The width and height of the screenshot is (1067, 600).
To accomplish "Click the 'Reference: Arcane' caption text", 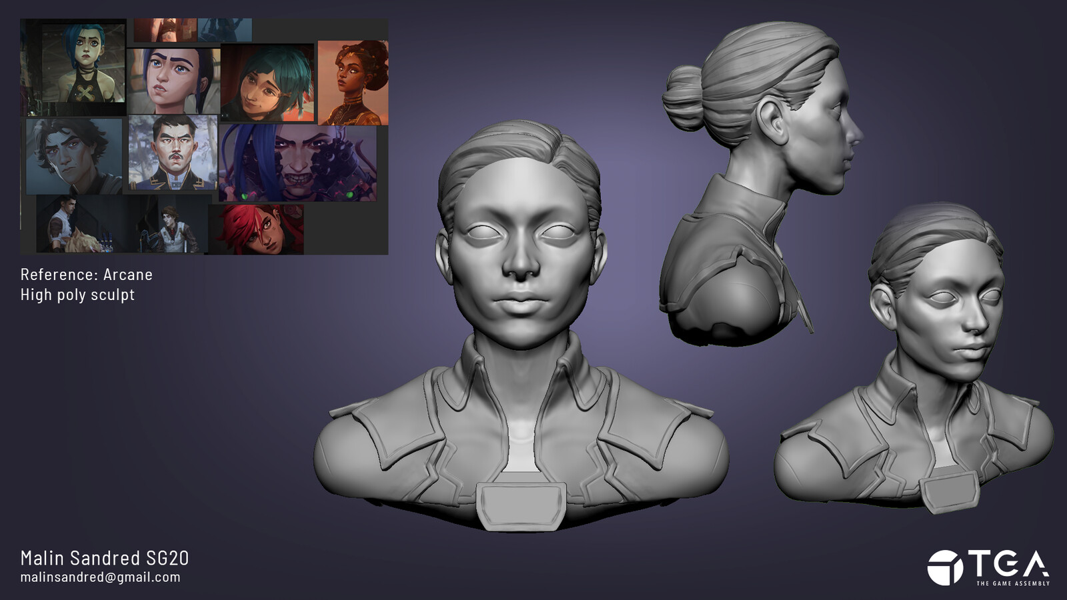I will click(x=87, y=275).
